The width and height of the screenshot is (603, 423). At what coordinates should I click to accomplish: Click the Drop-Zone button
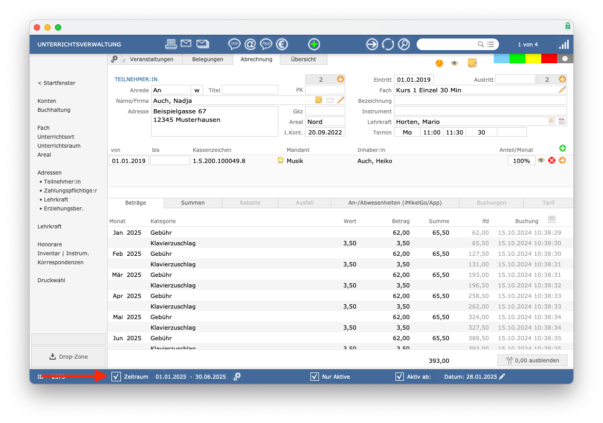point(69,357)
